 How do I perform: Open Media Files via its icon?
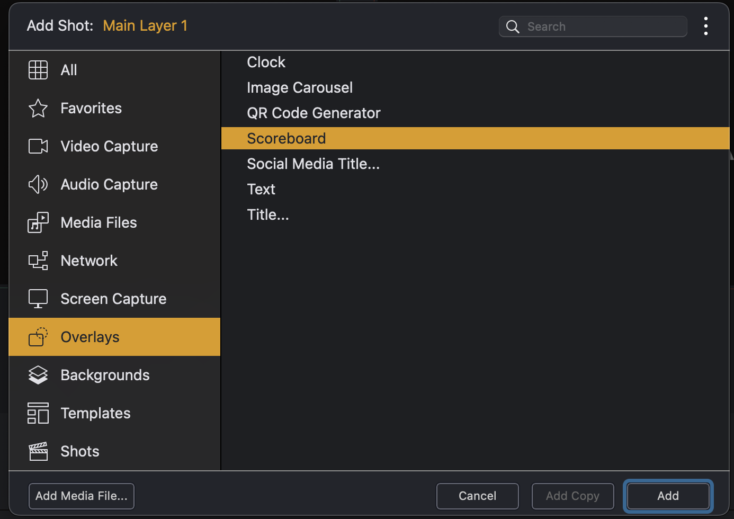[38, 222]
